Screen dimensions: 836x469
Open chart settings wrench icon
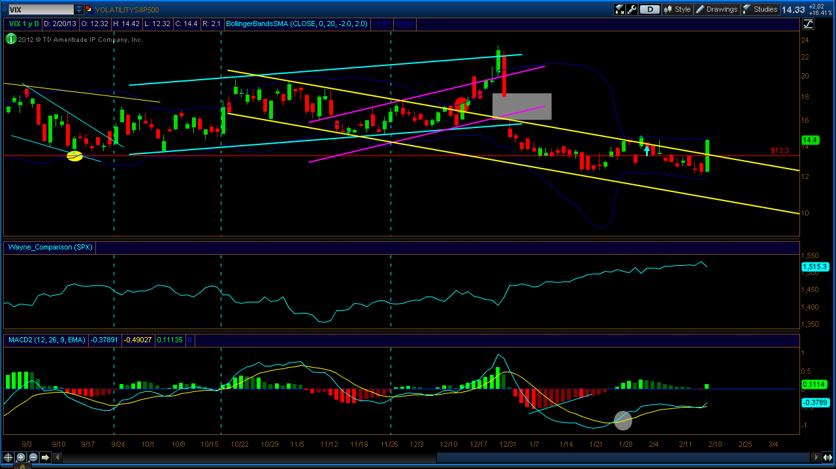[631, 9]
